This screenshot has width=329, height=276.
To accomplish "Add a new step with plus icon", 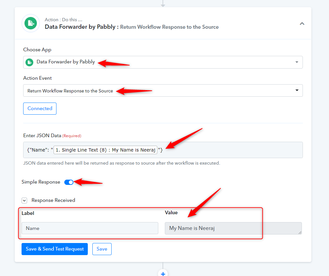I will coord(163,273).
